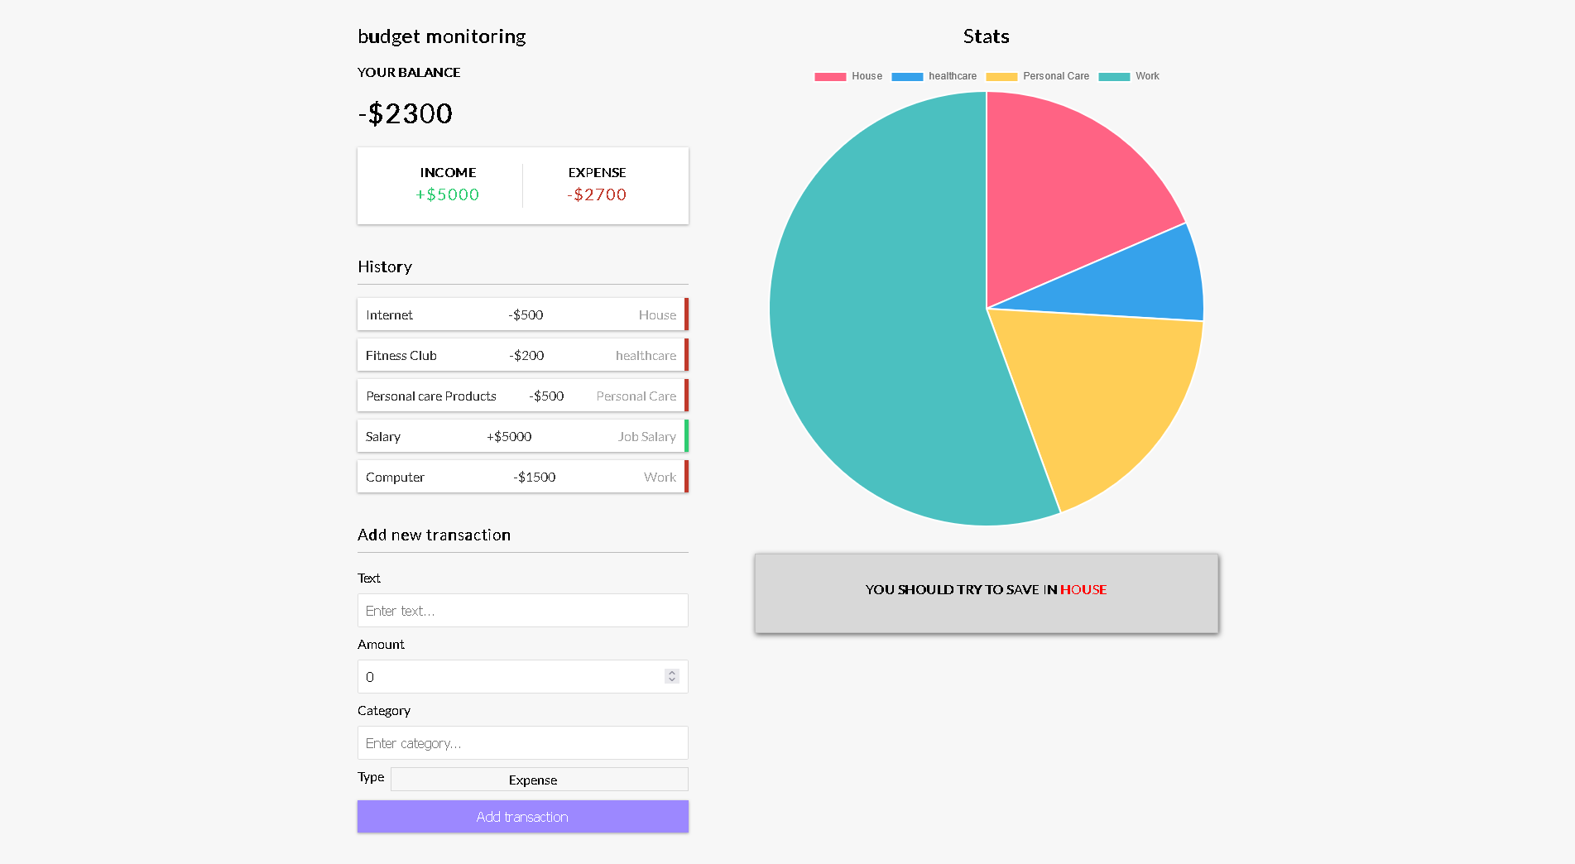Select the Salary history entry
This screenshot has width=1575, height=864.
click(x=522, y=436)
